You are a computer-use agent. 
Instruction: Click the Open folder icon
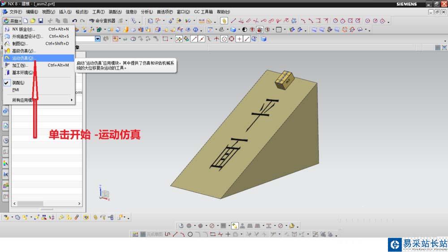click(33, 21)
